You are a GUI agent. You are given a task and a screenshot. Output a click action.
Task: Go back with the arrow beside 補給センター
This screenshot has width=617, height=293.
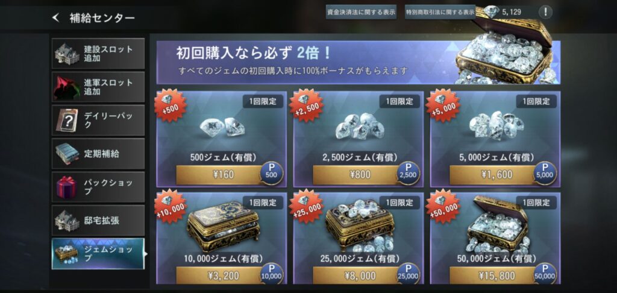[x=56, y=17]
